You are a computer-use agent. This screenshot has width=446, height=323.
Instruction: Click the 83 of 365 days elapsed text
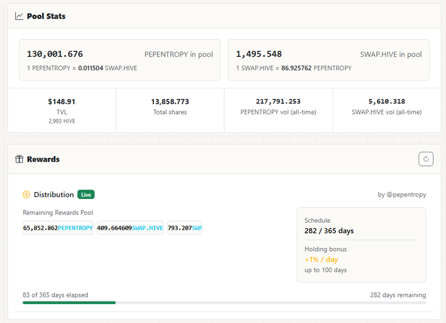coord(56,295)
